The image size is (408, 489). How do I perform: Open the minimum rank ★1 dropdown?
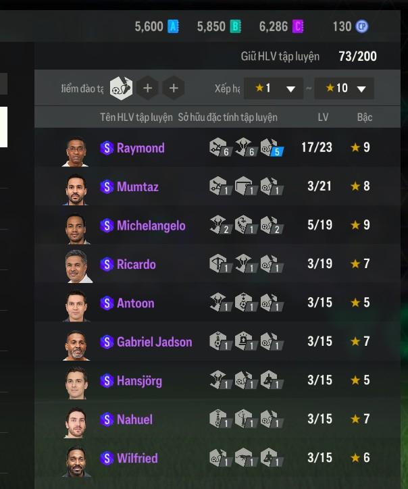[x=274, y=88]
